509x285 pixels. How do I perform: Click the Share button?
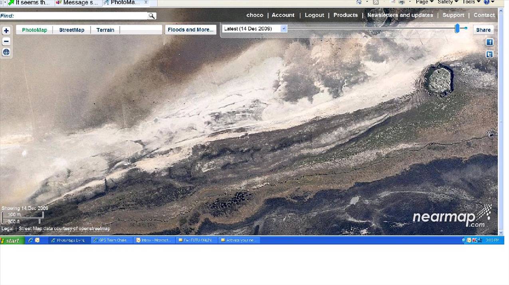[x=483, y=30]
